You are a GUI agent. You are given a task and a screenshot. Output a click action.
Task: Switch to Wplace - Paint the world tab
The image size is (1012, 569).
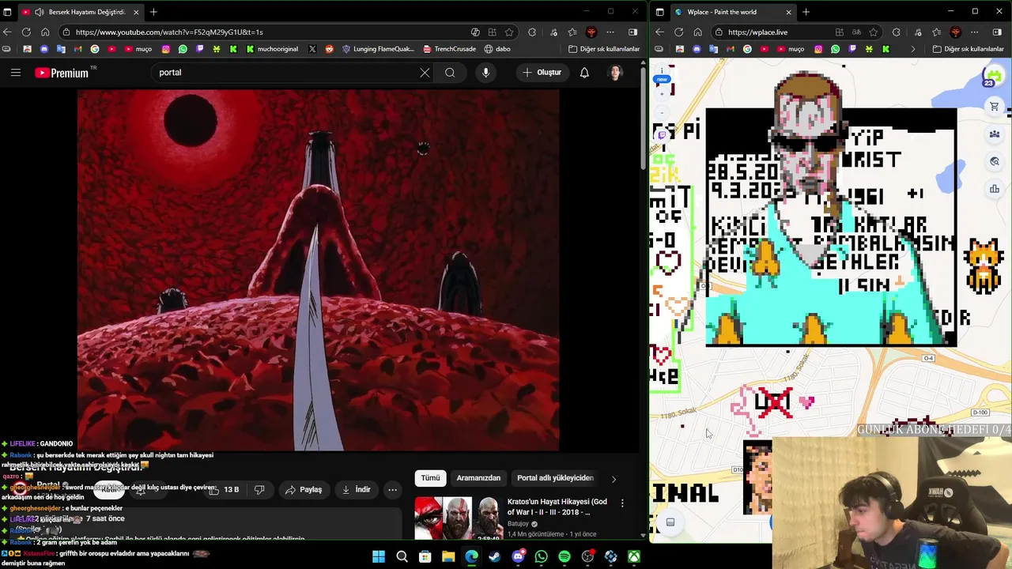[x=733, y=12]
